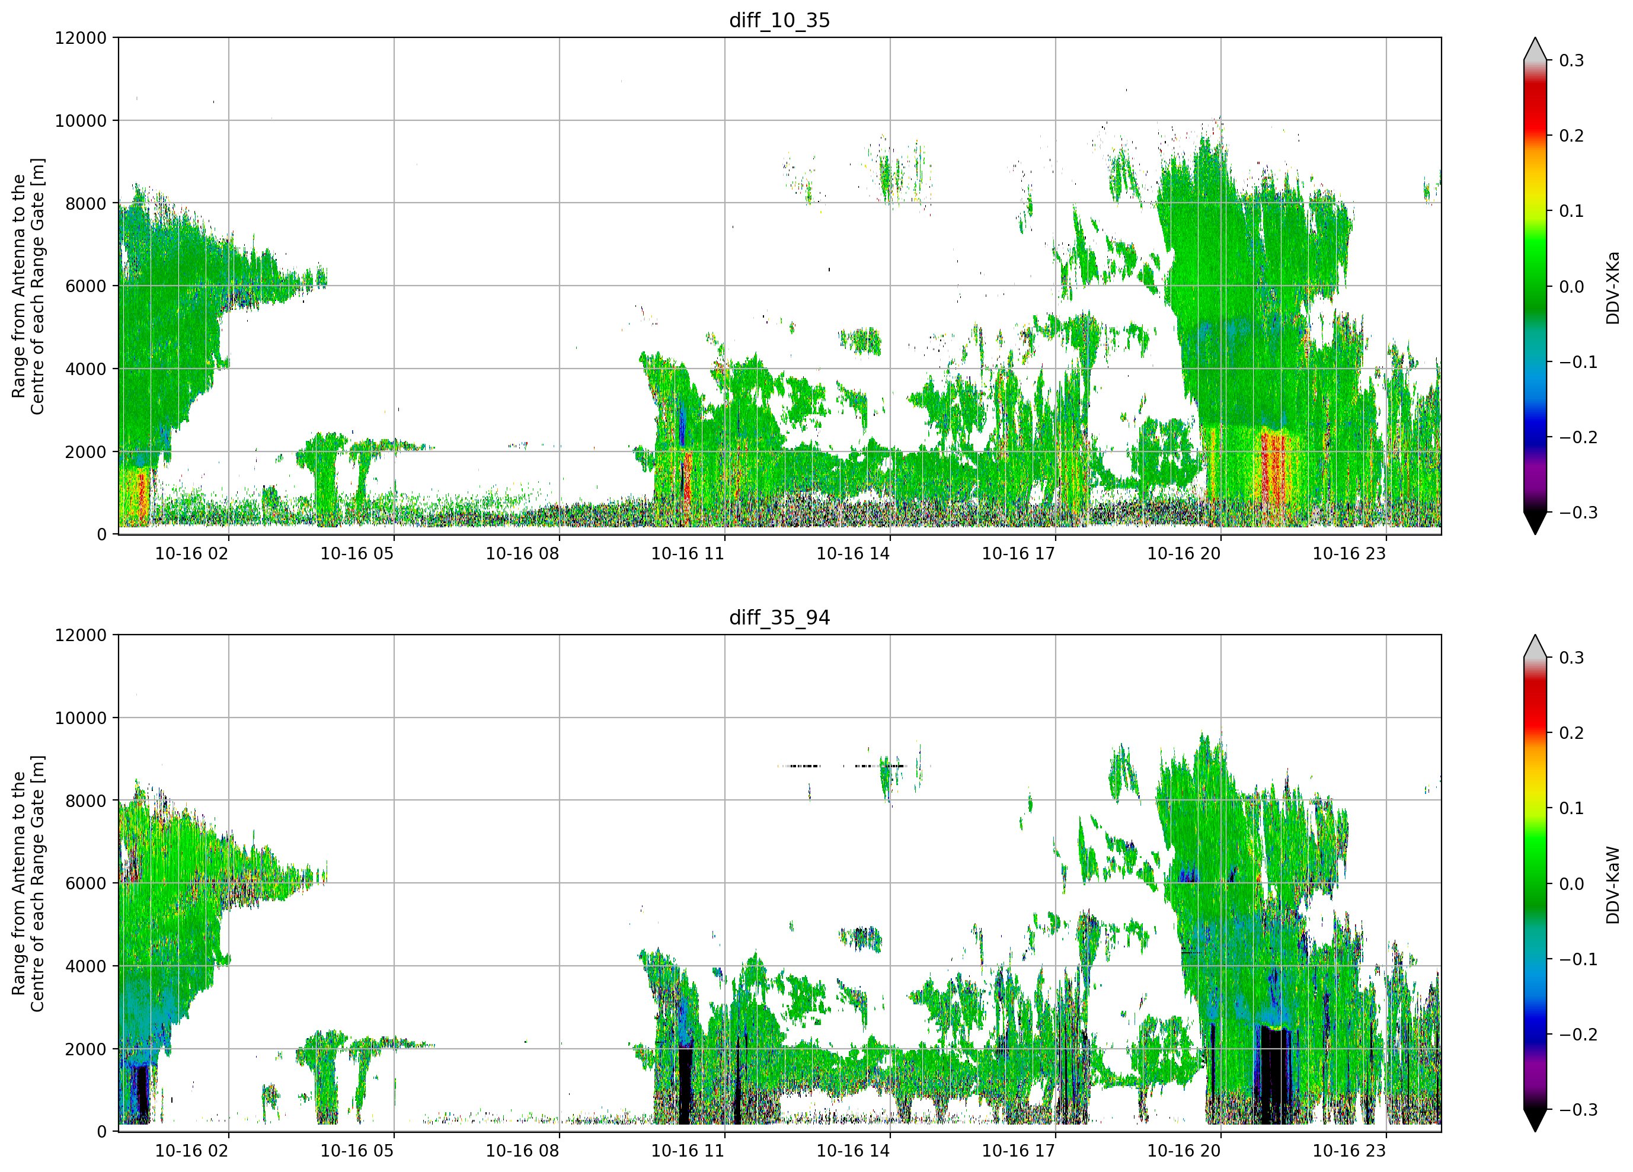This screenshot has height=1172, width=1633.
Task: Click the 0.3 tick on DDV-XKa colorbar
Action: 1571,60
